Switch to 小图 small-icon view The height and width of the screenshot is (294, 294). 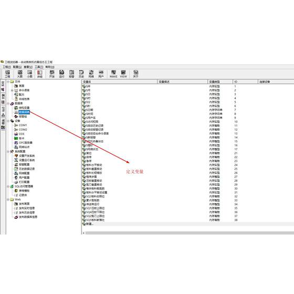point(29,74)
